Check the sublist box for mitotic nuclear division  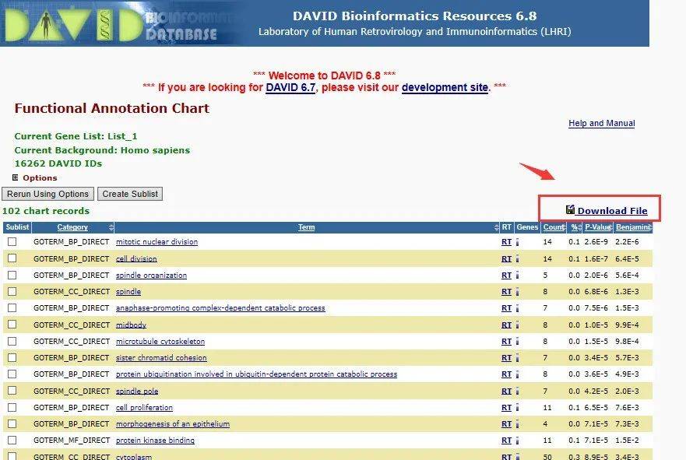(12, 241)
